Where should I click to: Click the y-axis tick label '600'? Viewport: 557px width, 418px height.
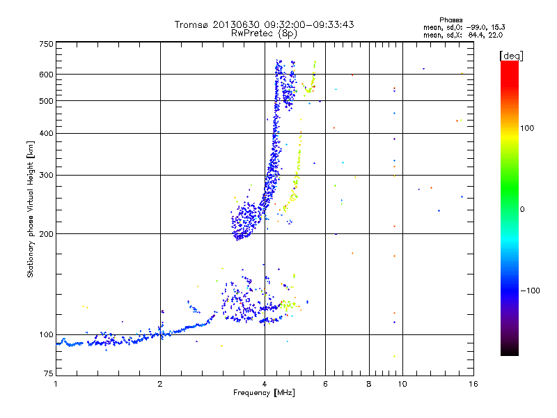[x=46, y=75]
